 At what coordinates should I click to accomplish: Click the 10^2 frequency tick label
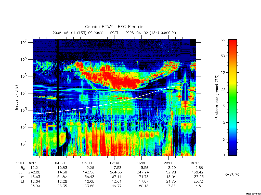pyautogui.click(x=24, y=127)
